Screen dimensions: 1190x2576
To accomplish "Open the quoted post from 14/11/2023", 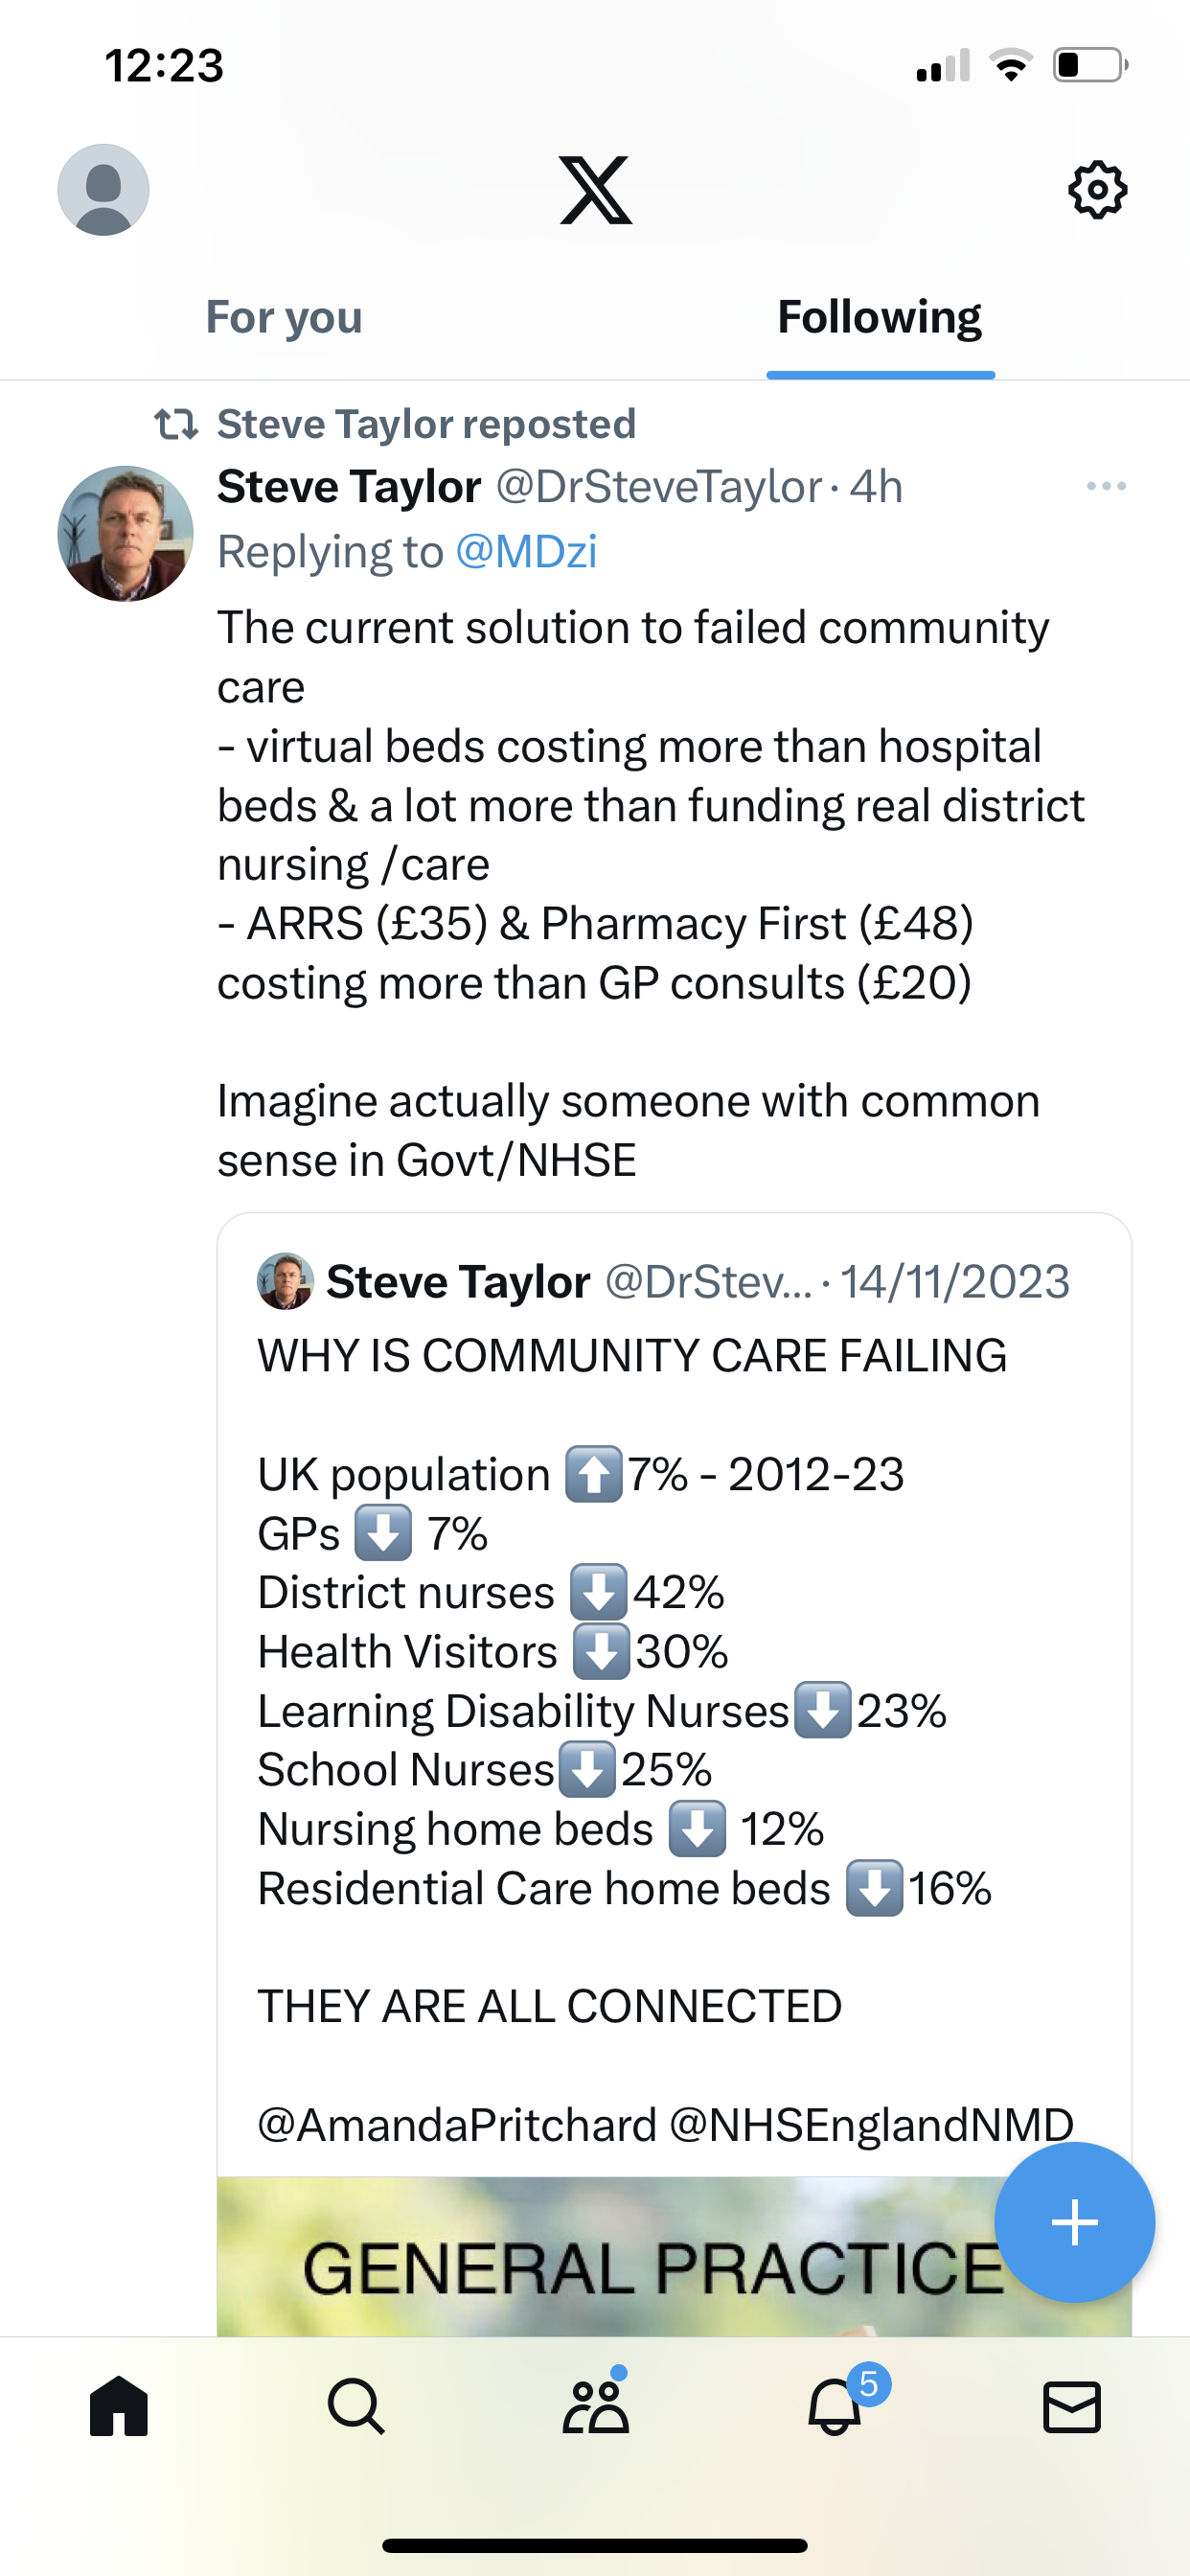I will (x=674, y=1700).
